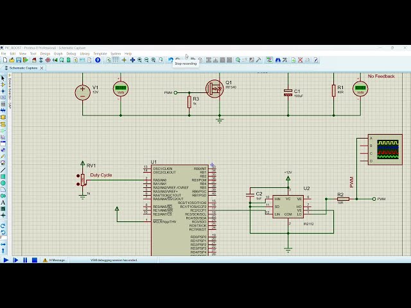Pause the simulation
Viewport: 411px width, 308px height.
pyautogui.click(x=25, y=260)
